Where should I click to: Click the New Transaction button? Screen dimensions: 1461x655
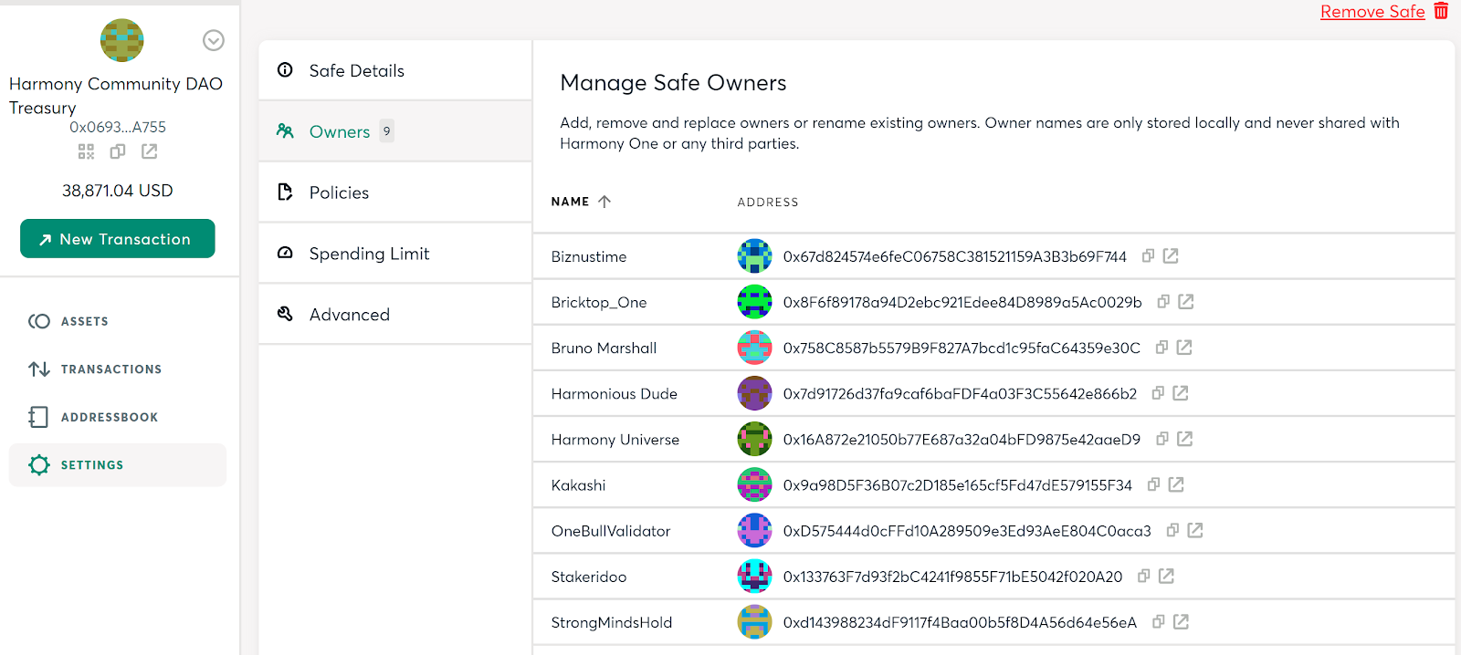(118, 239)
